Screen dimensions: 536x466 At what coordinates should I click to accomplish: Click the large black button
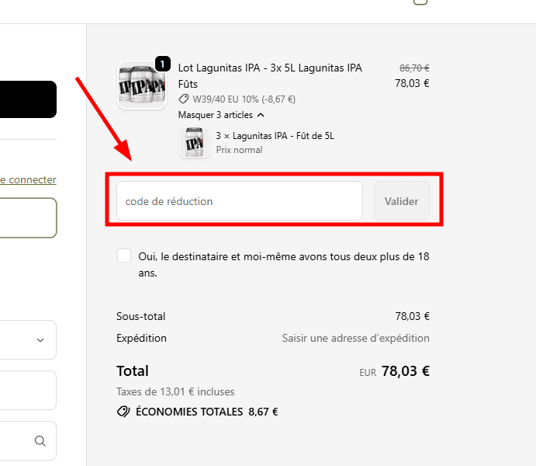(x=28, y=99)
